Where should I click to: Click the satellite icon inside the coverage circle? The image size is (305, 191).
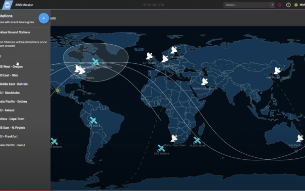click(95, 62)
